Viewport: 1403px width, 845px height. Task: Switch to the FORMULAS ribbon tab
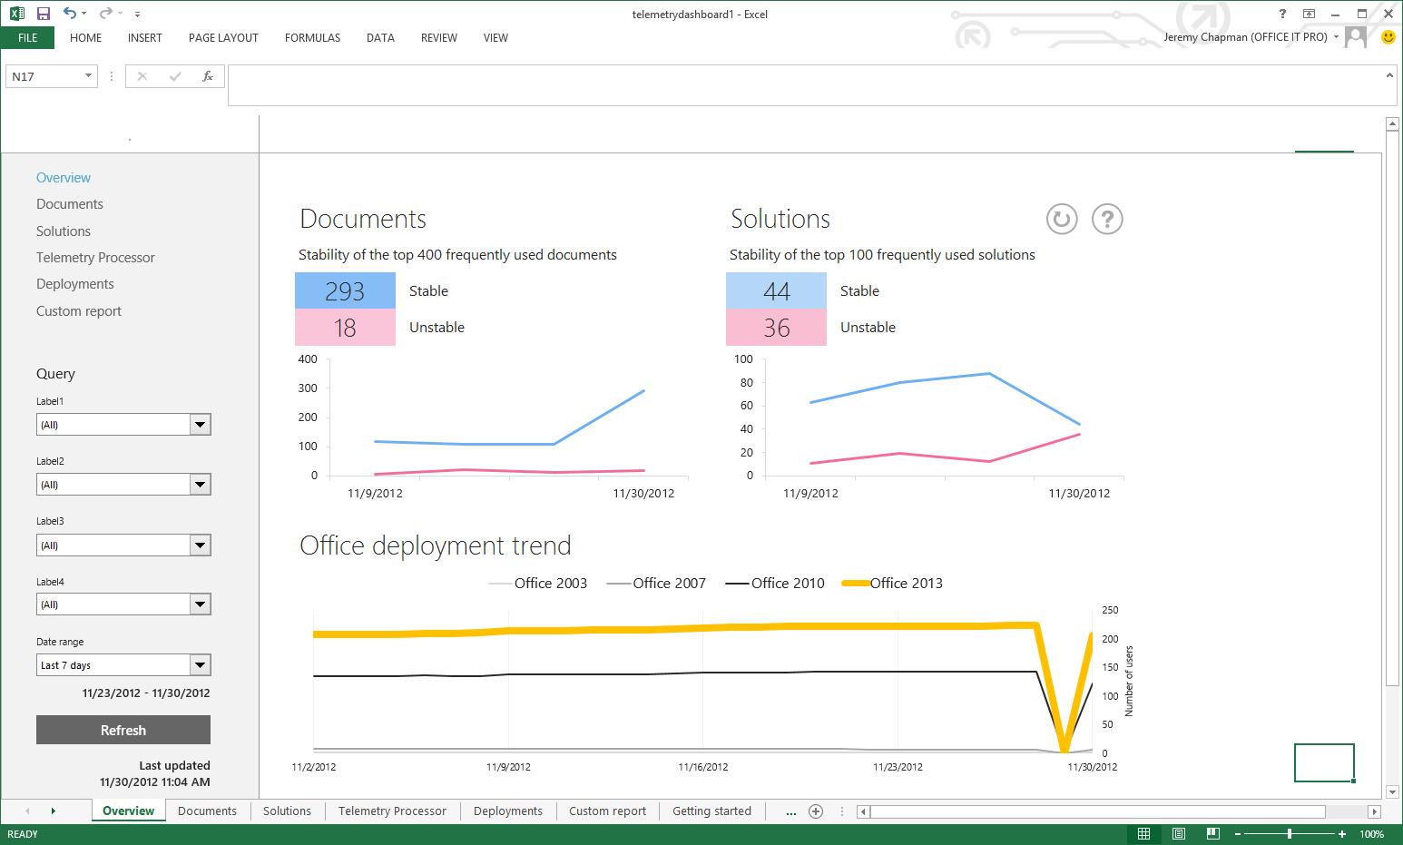pos(312,37)
